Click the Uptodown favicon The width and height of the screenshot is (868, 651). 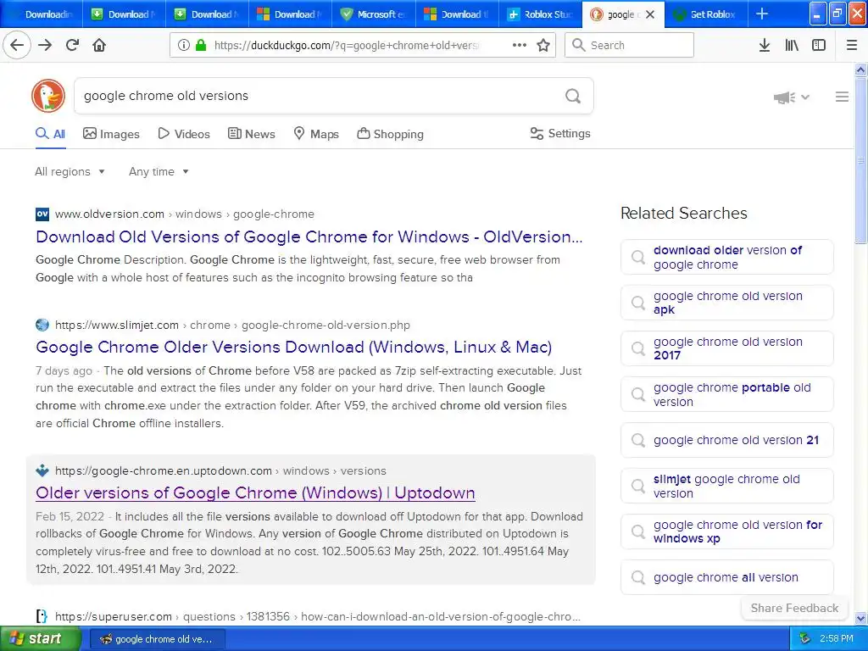point(42,471)
